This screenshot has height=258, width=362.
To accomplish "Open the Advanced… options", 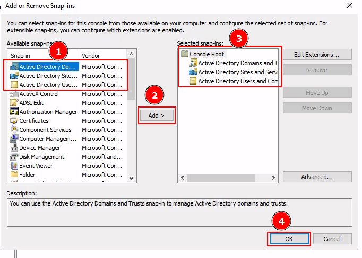I will pyautogui.click(x=317, y=177).
